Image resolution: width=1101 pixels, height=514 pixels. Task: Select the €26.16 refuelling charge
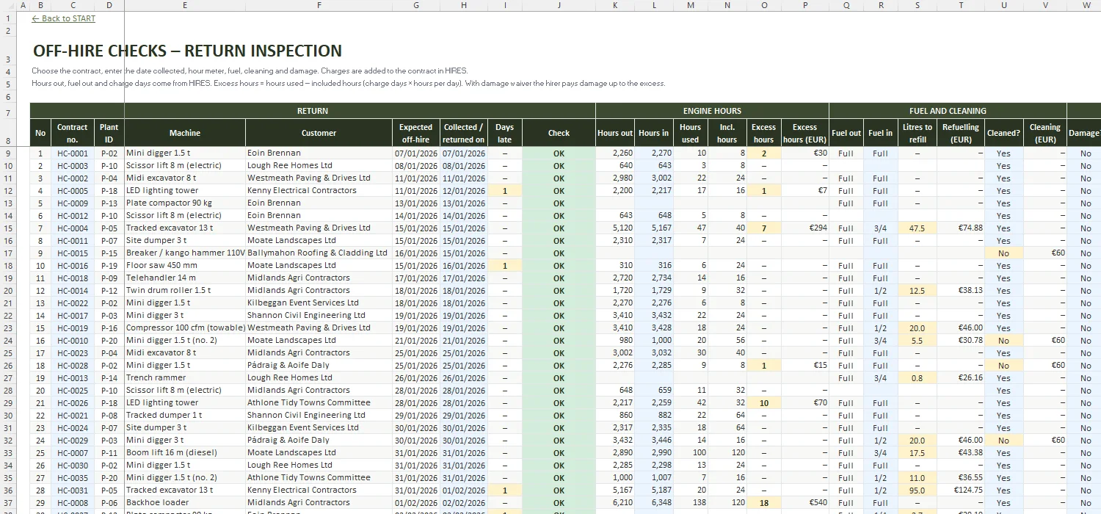click(961, 378)
